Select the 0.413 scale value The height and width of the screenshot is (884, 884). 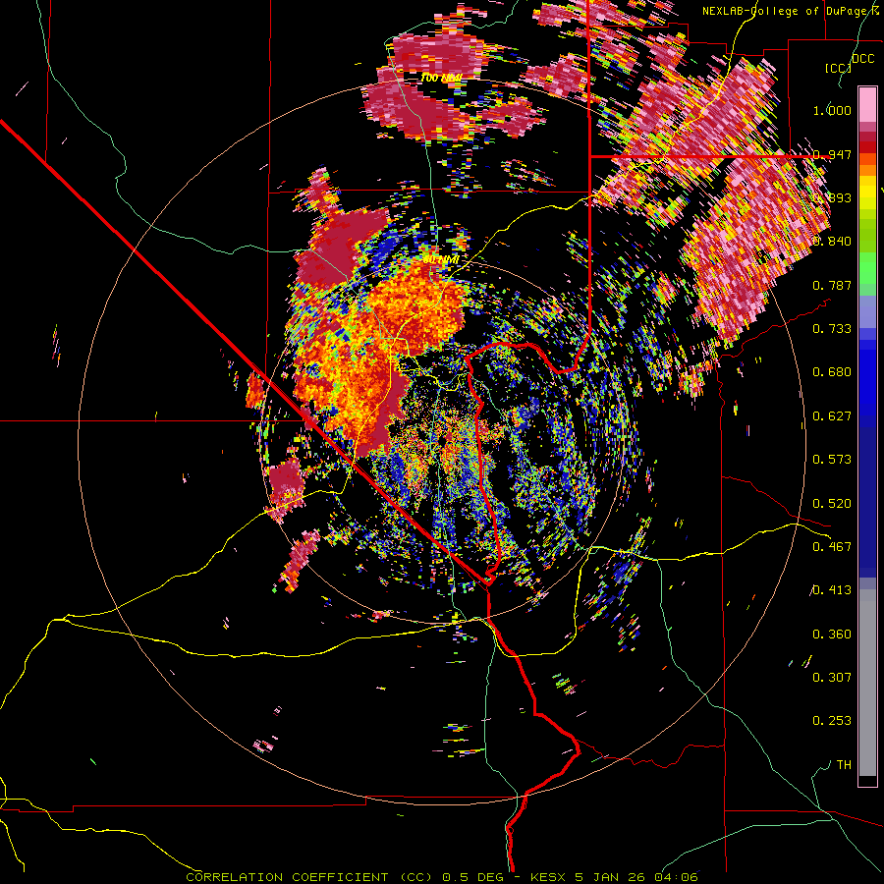click(x=832, y=590)
